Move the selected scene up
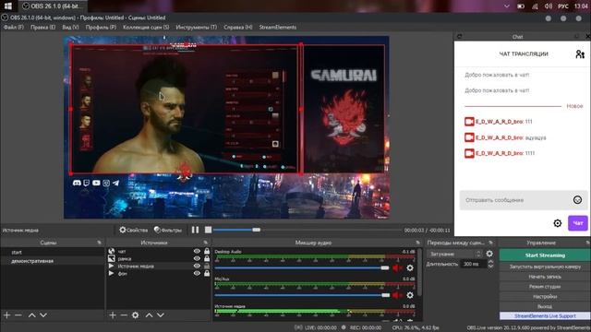This screenshot has height=332, width=591. tap(32, 315)
